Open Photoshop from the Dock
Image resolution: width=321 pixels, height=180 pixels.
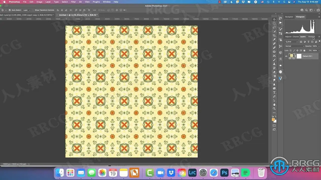pyautogui.click(x=224, y=172)
